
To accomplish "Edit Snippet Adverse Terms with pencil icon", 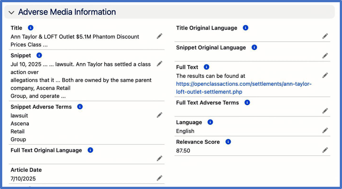I will click(160, 115).
